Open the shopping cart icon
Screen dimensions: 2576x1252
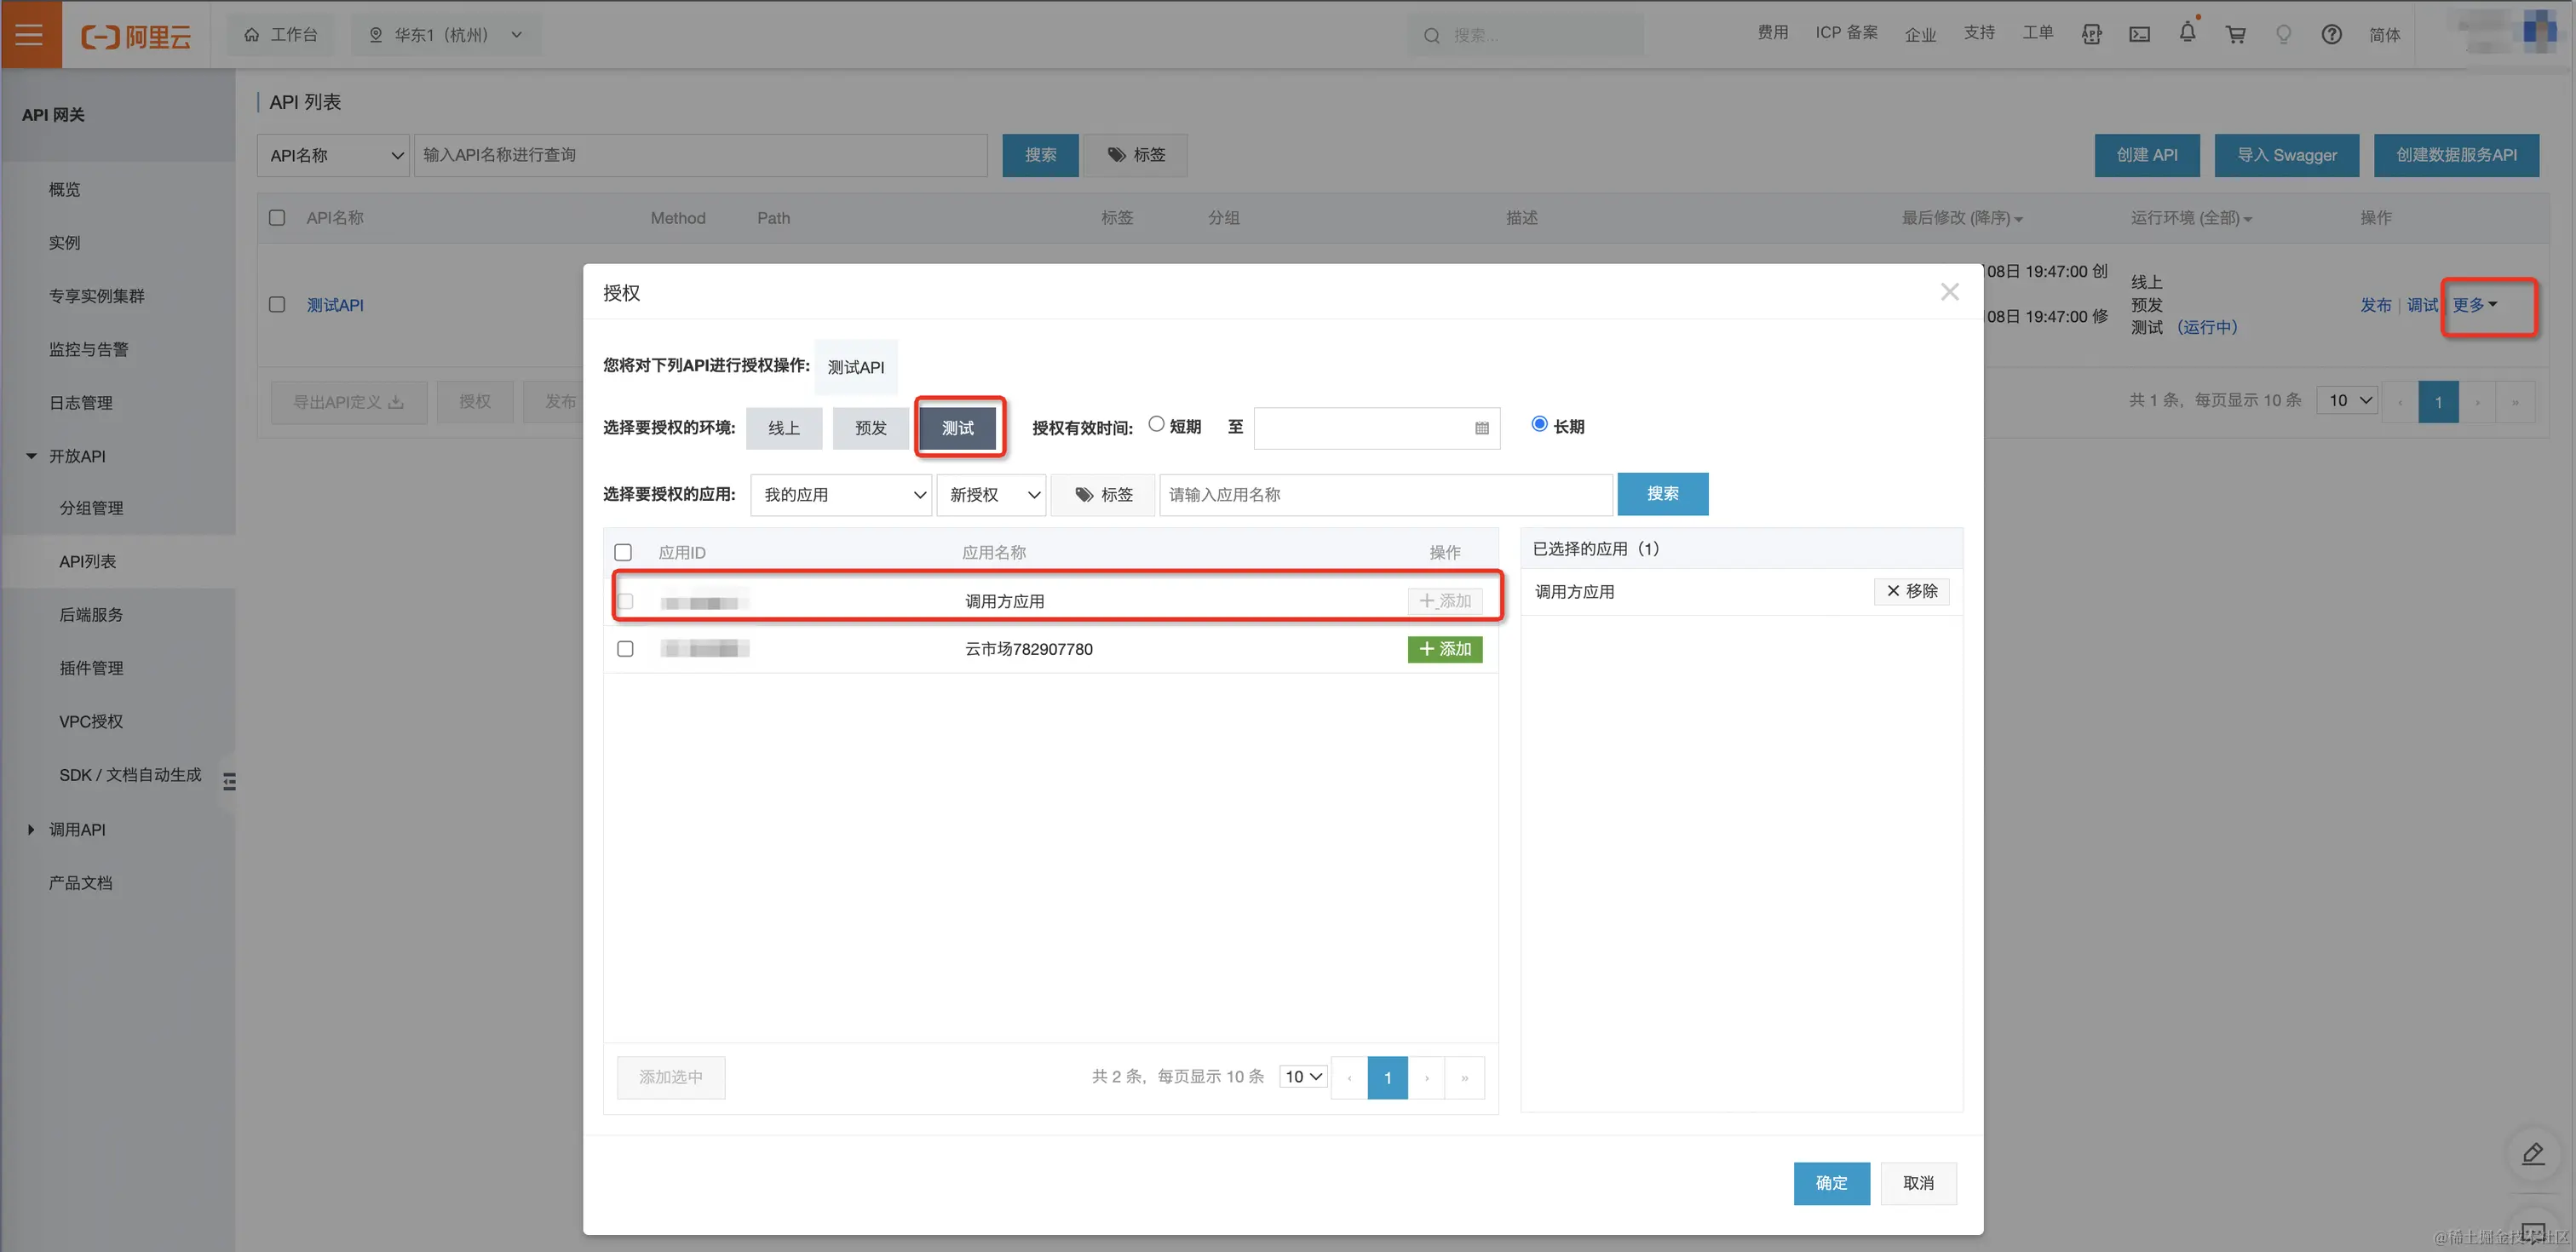click(2235, 34)
